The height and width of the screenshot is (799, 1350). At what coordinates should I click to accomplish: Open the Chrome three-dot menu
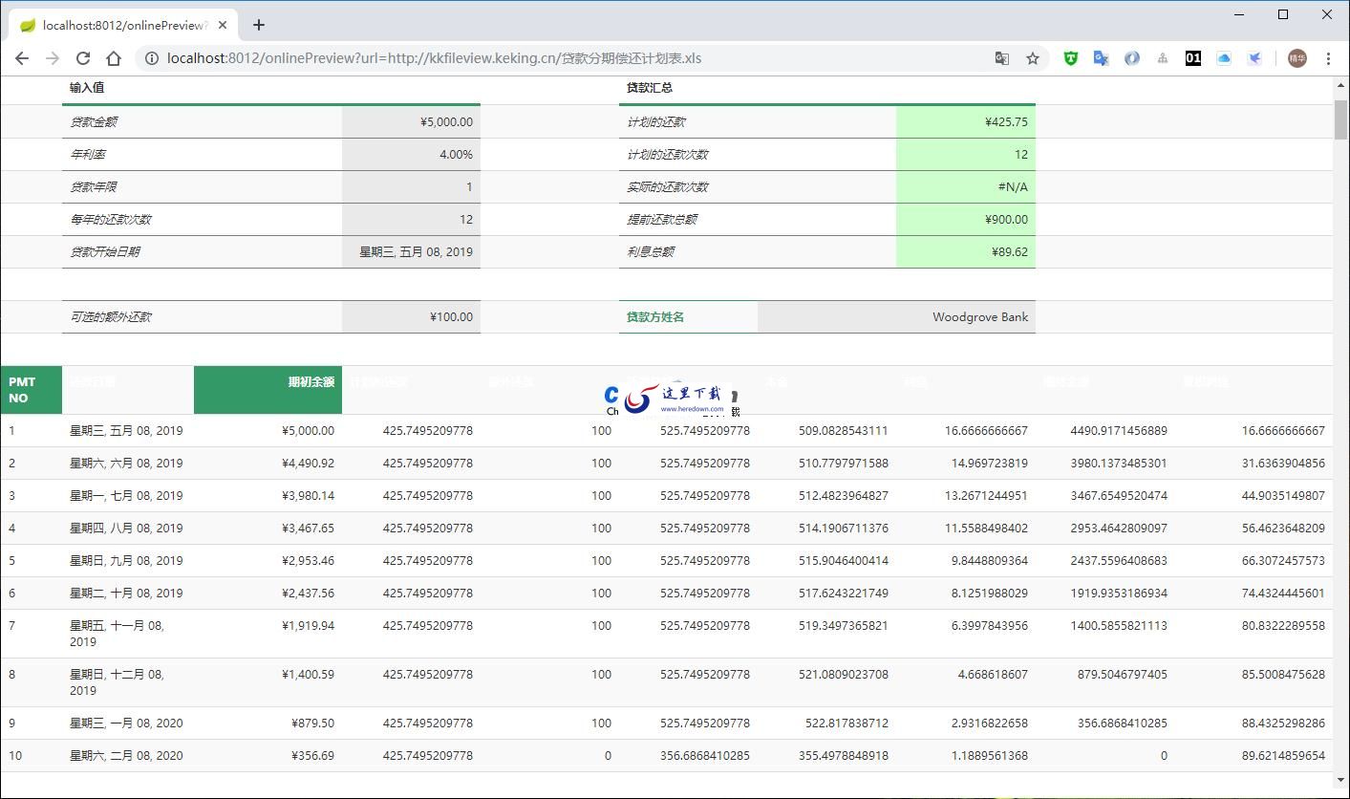click(x=1329, y=58)
